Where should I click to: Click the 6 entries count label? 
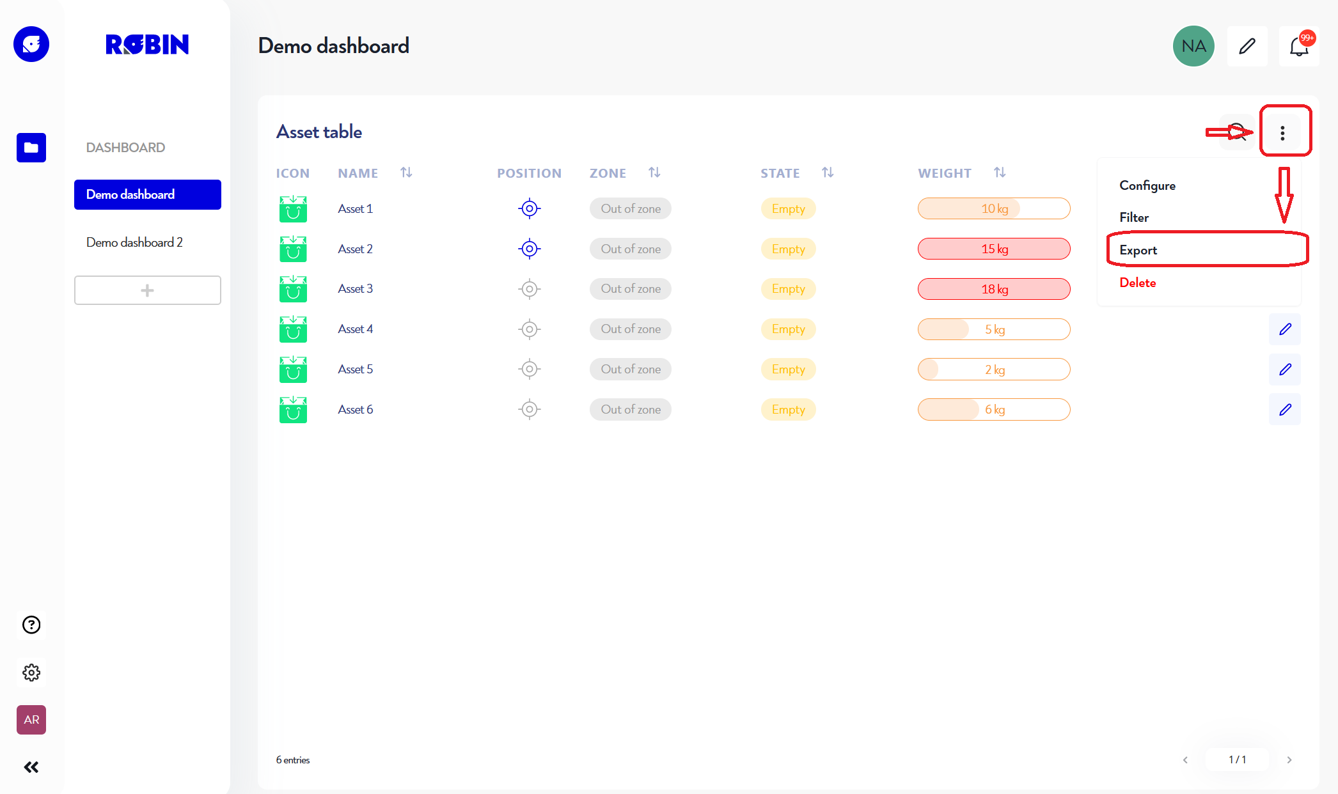293,759
